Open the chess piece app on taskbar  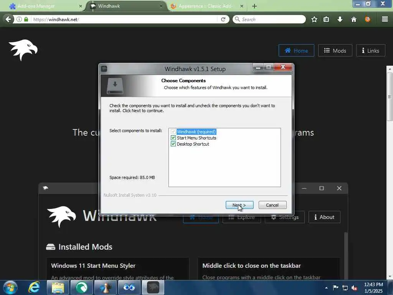pyautogui.click(x=106, y=287)
